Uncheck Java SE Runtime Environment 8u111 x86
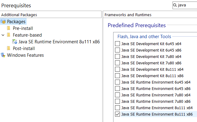The height and width of the screenshot is (122, 197). 117,114
